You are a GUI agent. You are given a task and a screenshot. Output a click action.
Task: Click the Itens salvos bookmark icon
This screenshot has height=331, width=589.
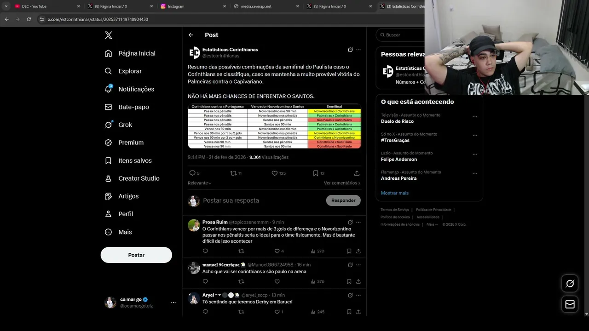(108, 160)
